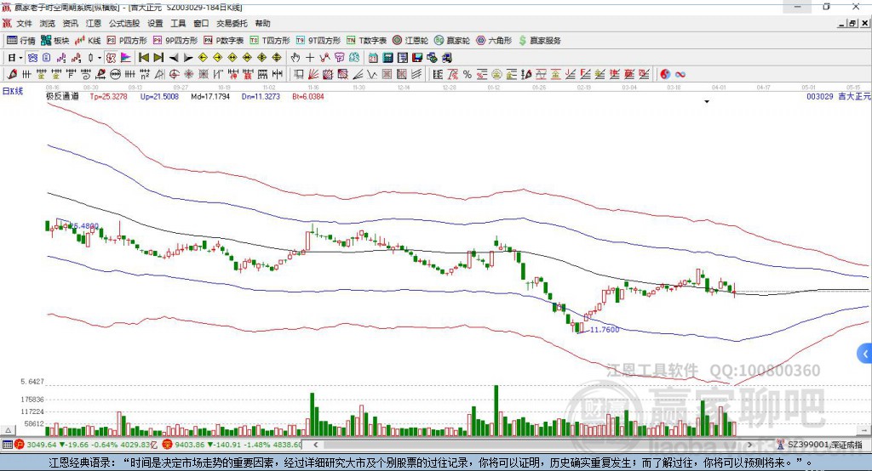Expand the 日 period dropdown
The image size is (872, 471).
(20, 58)
